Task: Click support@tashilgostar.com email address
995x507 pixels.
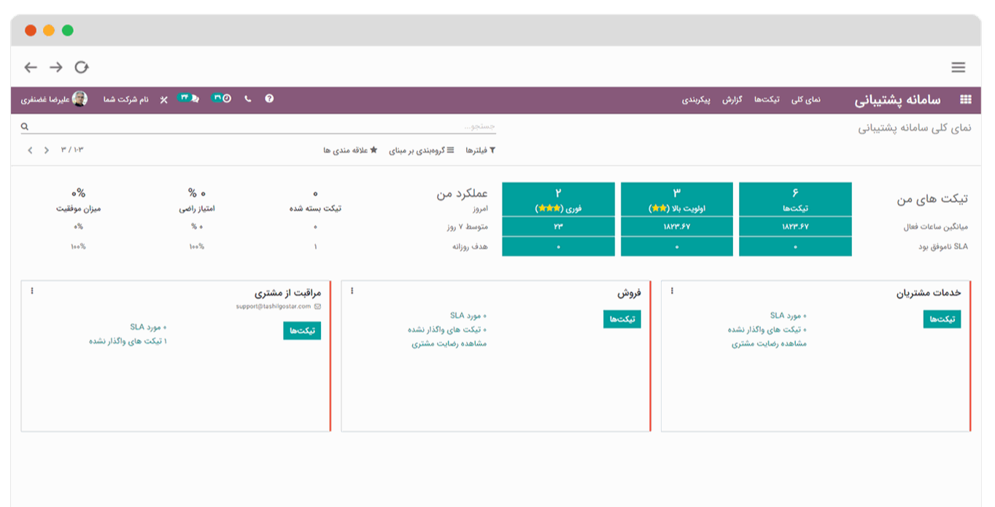Action: (274, 307)
